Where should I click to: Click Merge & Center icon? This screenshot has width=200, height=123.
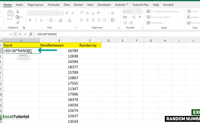pyautogui.click(x=113, y=20)
